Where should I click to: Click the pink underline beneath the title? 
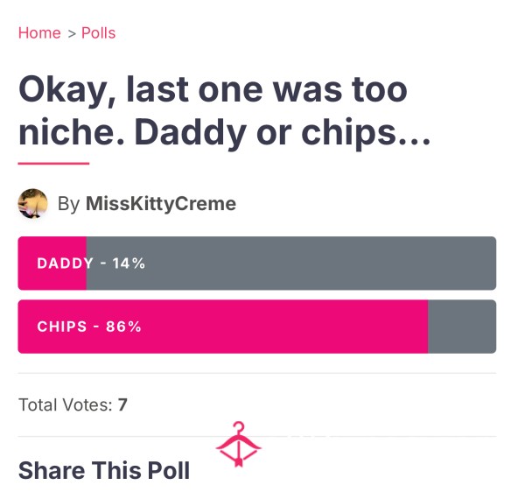click(x=53, y=164)
